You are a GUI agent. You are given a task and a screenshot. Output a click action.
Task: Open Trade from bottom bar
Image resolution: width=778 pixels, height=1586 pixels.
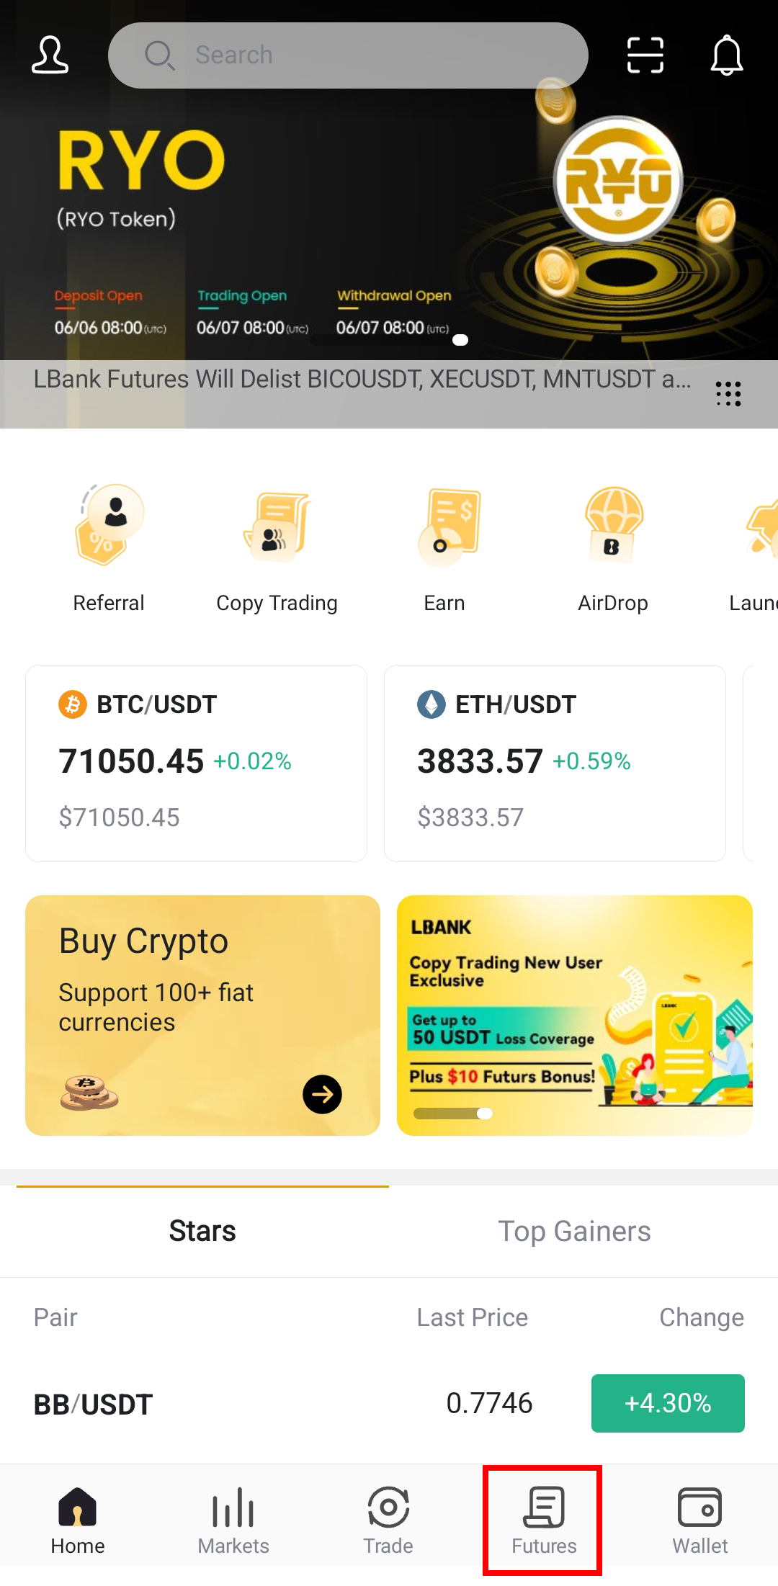coord(388,1520)
